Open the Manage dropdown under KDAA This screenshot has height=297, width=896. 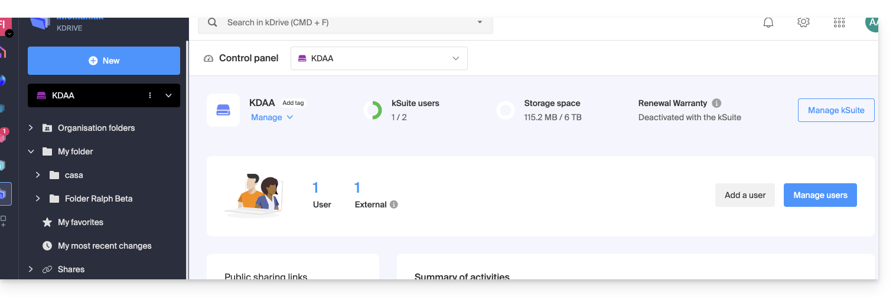click(x=272, y=117)
